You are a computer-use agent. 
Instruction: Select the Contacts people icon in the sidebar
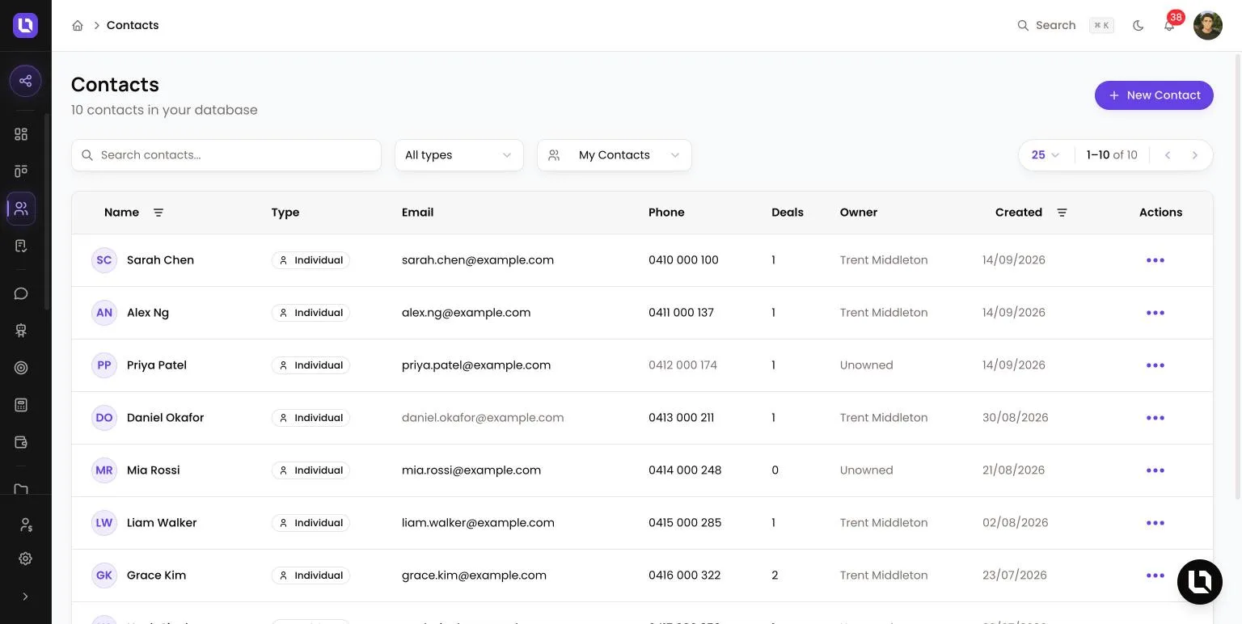(21, 209)
